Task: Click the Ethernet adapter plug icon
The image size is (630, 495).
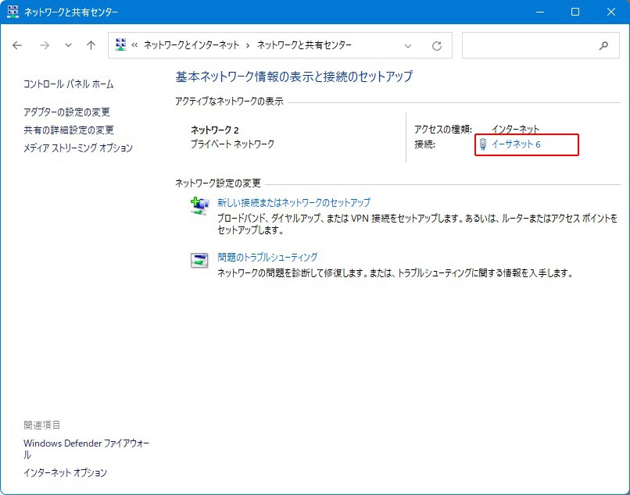Action: (x=483, y=144)
